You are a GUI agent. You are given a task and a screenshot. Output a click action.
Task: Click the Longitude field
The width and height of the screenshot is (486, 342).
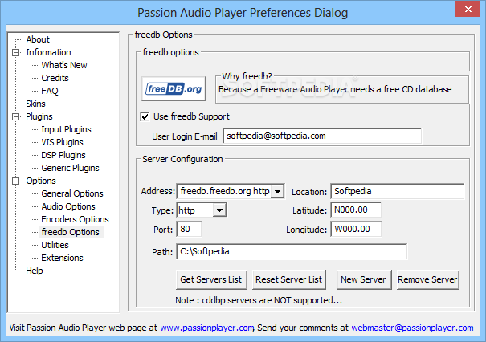(x=356, y=230)
